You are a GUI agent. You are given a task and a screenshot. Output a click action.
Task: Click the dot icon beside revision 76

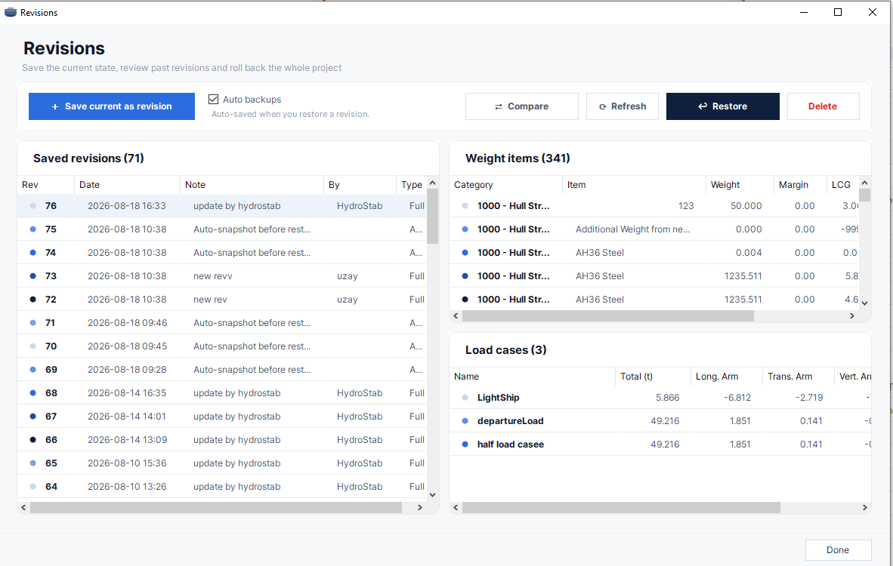[32, 206]
